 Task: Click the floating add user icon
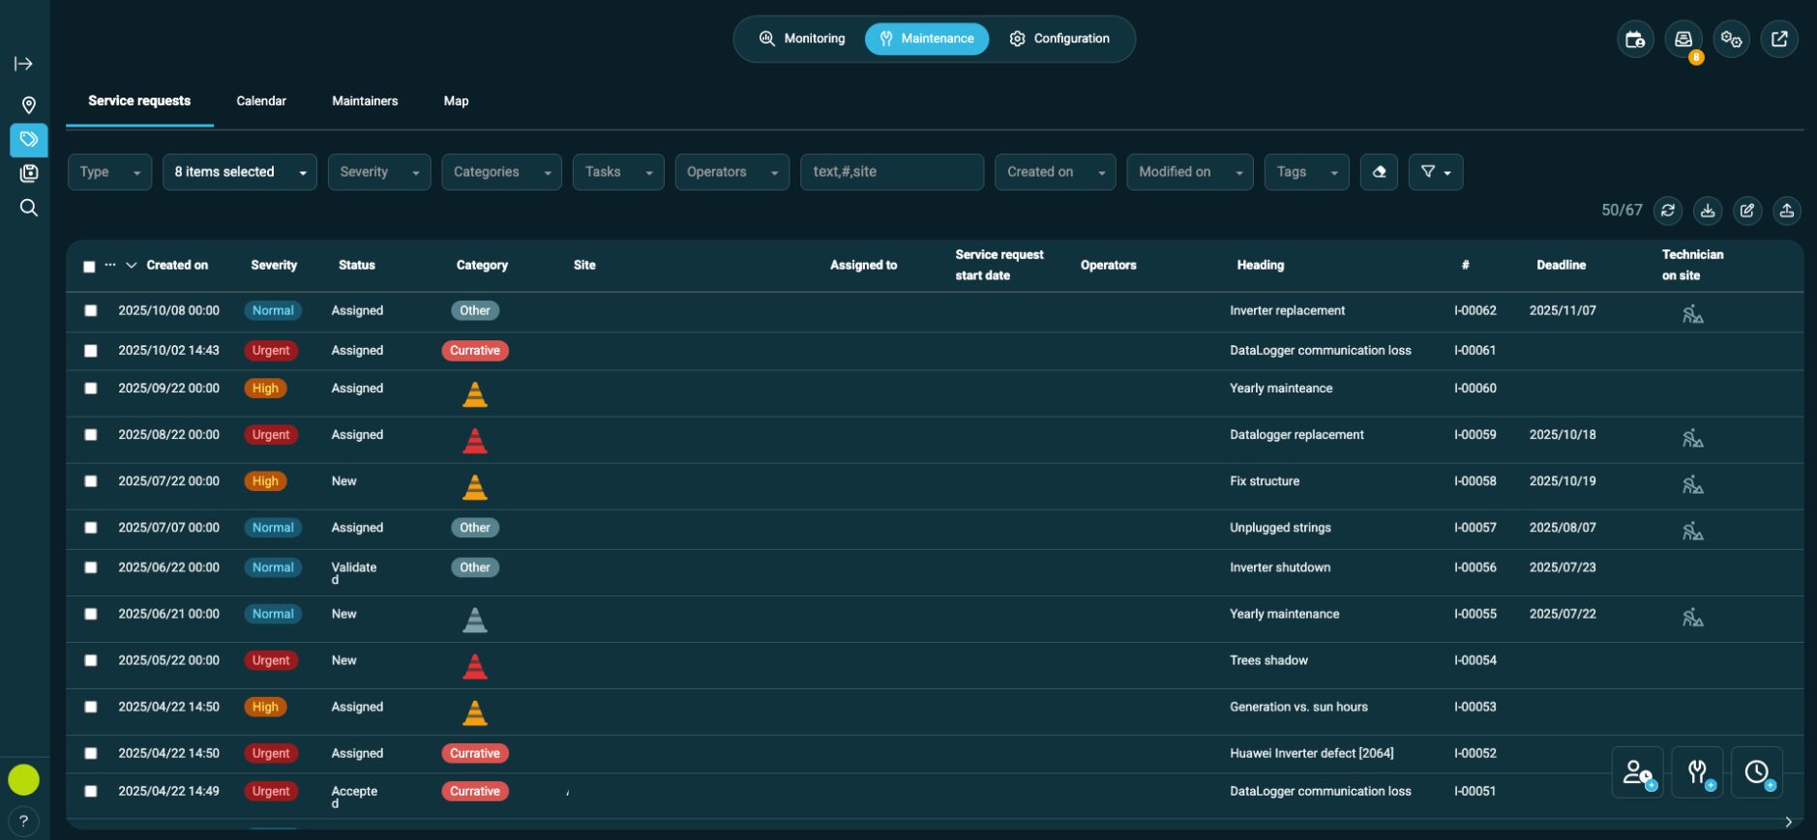point(1637,772)
